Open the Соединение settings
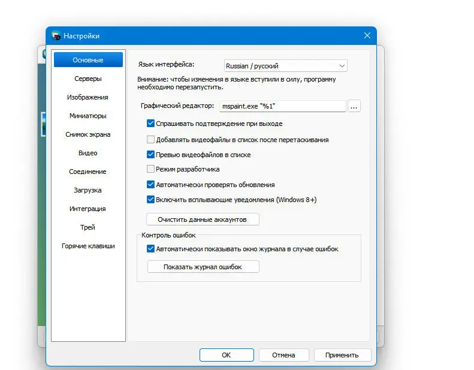The height and width of the screenshot is (370, 474). point(88,172)
